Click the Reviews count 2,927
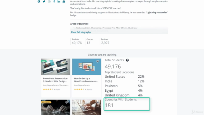Viewport: 204px width, 115px height. [105, 43]
